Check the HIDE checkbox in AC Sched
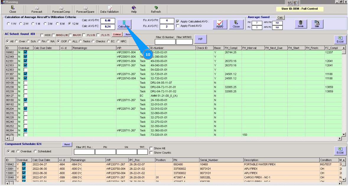 pyautogui.click(x=42, y=35)
